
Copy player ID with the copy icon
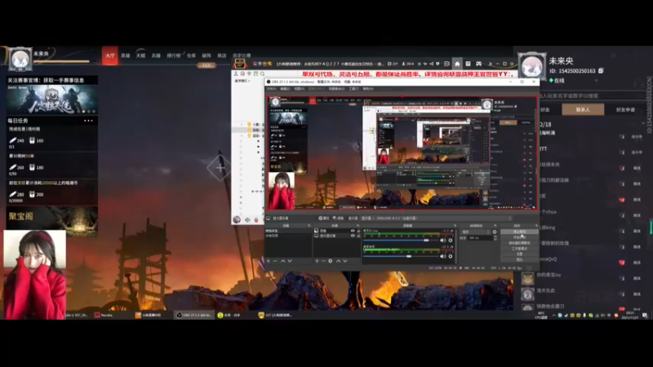tap(601, 71)
